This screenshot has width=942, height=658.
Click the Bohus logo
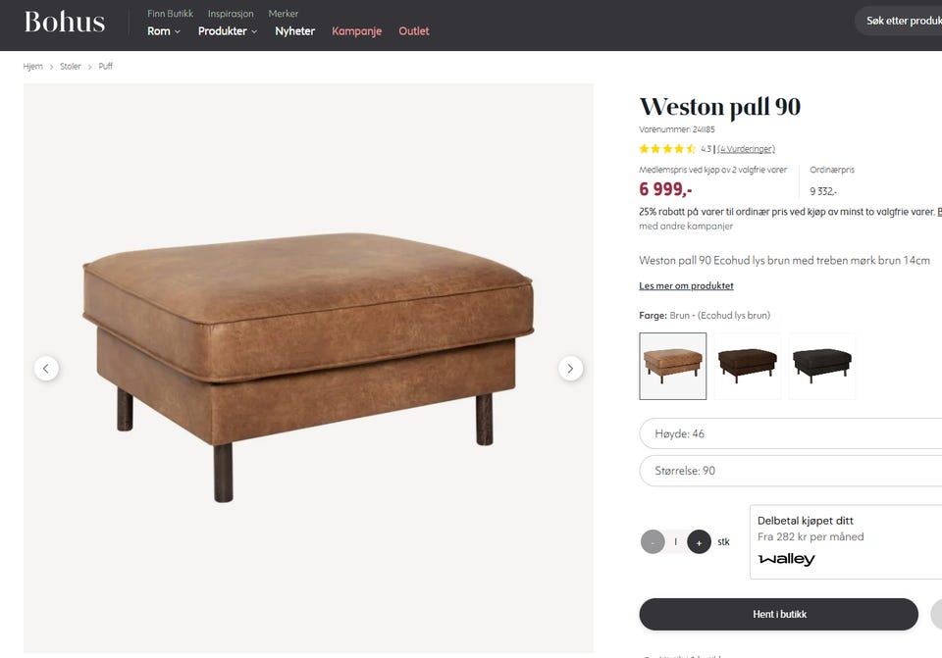coord(65,22)
